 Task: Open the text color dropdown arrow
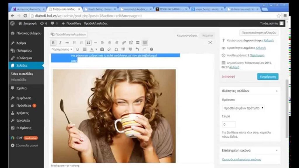96,49
